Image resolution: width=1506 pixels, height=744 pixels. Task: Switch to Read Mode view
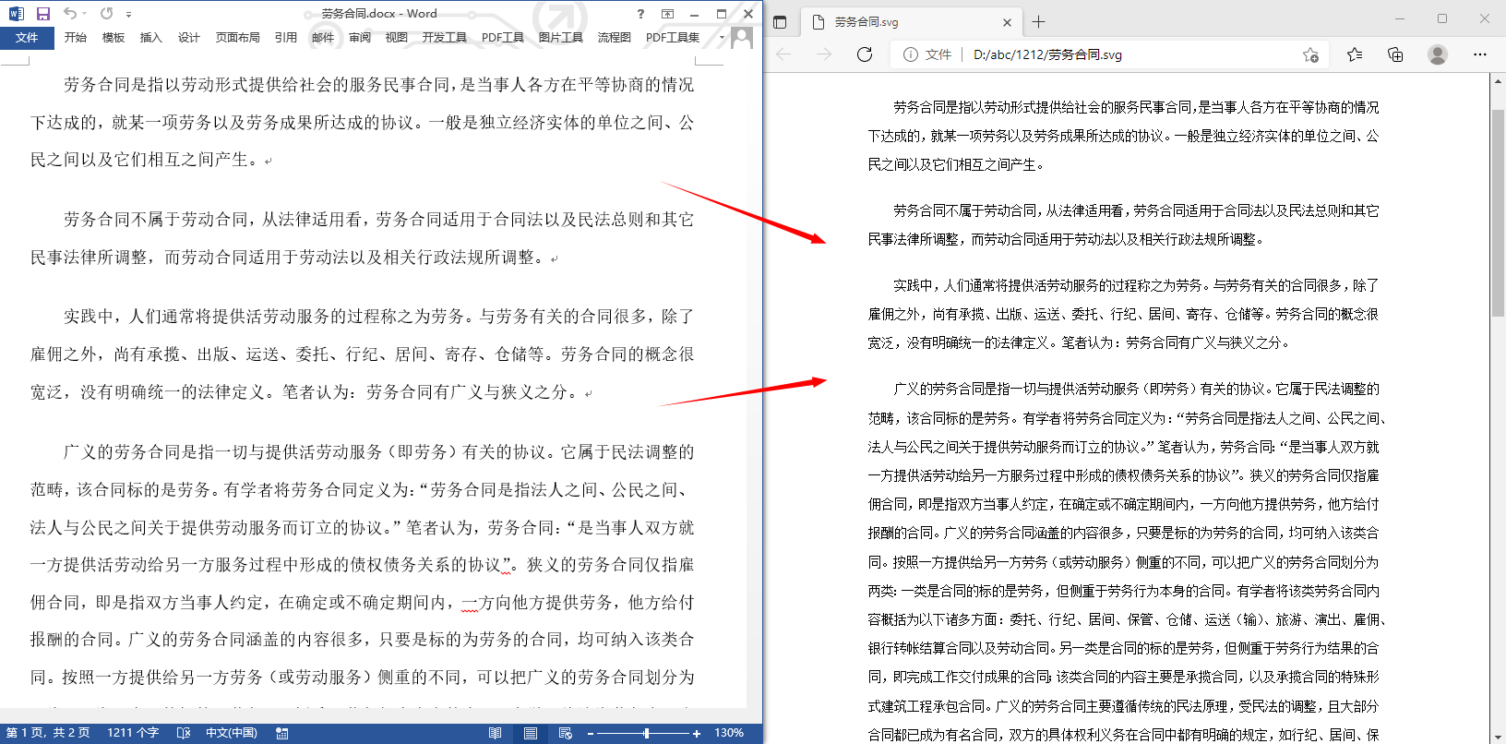click(496, 733)
